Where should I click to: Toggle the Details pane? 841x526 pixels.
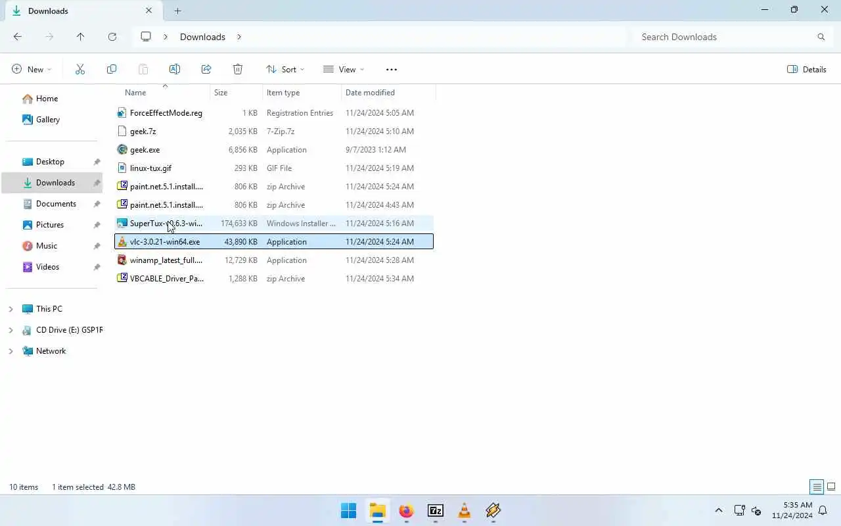coord(807,69)
